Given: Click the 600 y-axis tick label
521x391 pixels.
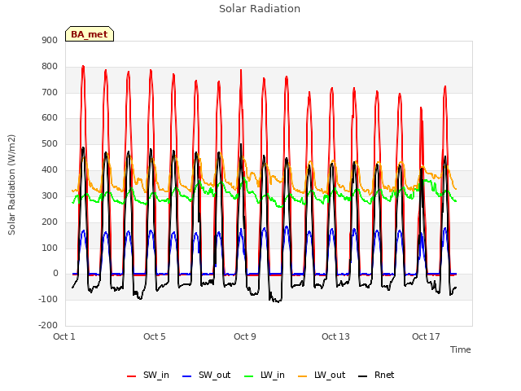Looking at the screenshot, I should (x=50, y=118).
